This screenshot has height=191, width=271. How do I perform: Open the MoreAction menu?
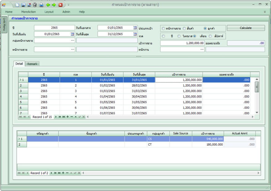tap(28, 12)
